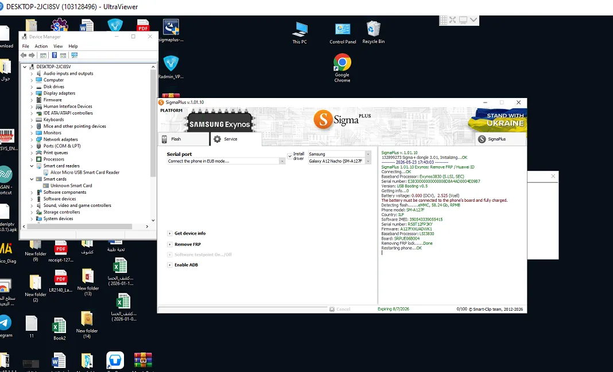Open the Samsung brand dropdown

pyautogui.click(x=367, y=154)
